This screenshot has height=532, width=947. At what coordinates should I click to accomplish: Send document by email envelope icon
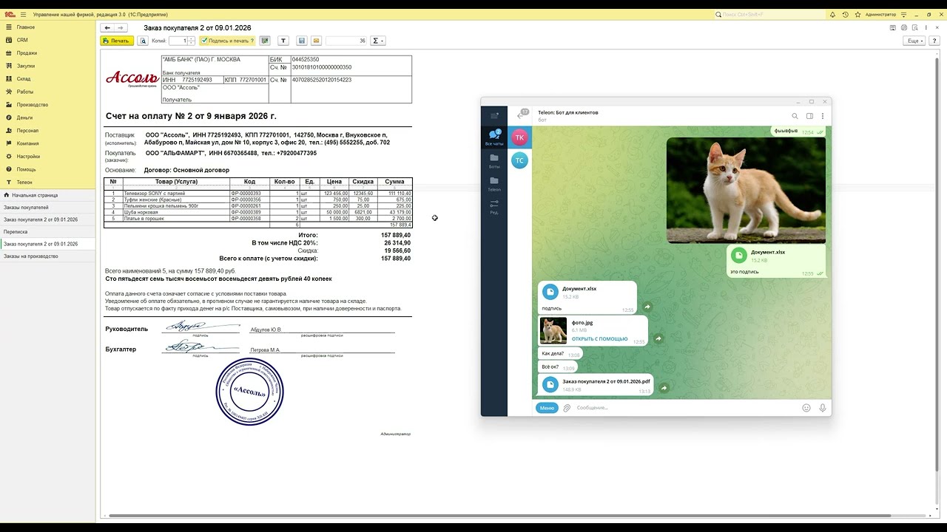316,41
